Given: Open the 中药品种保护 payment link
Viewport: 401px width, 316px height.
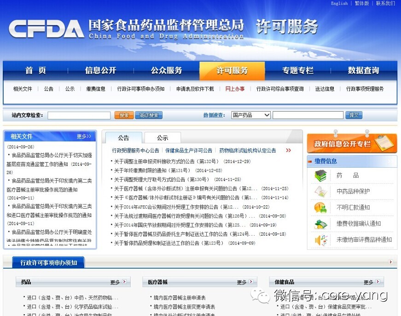Looking at the screenshot, I should tap(353, 192).
